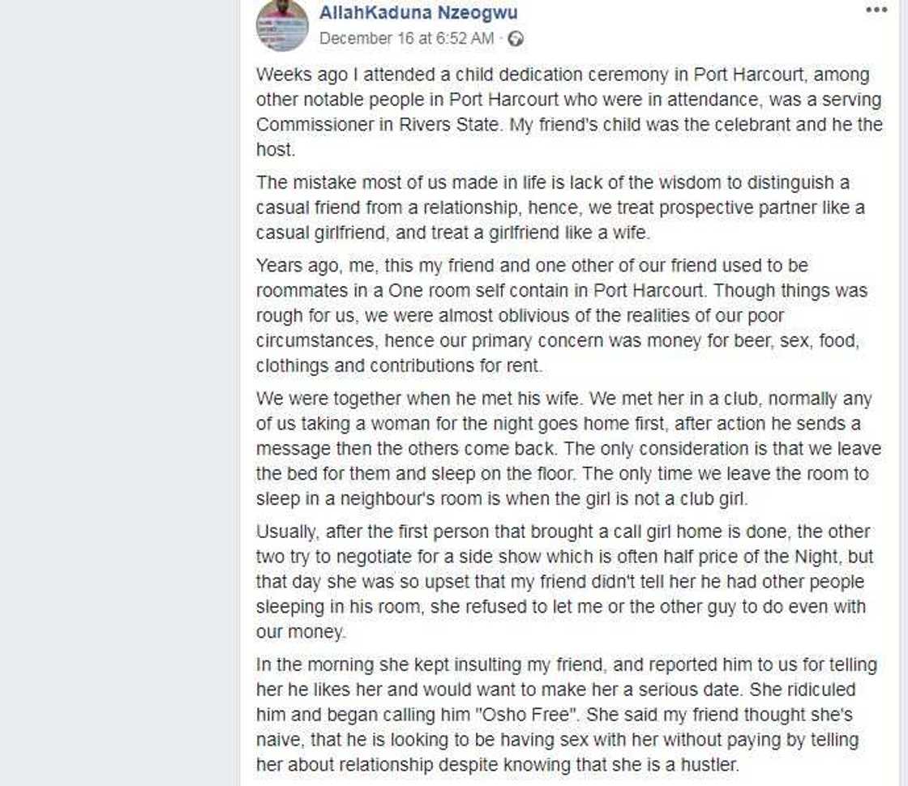Click the words "Port Harcourt" in the first paragraph
This screenshot has width=908, height=786.
(743, 75)
